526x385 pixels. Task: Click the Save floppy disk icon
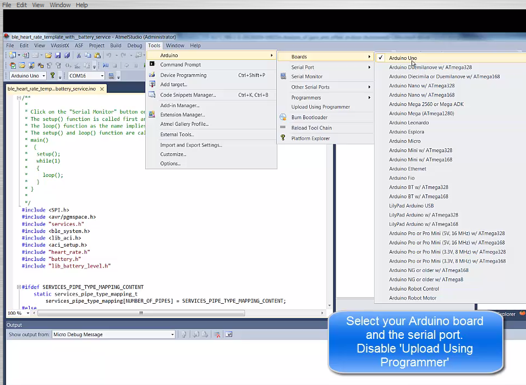[58, 55]
